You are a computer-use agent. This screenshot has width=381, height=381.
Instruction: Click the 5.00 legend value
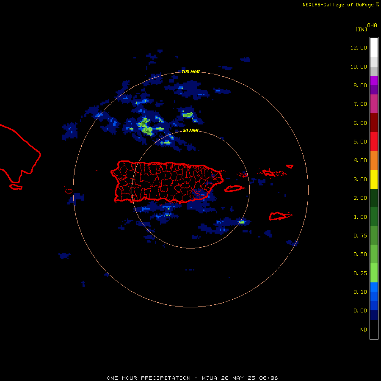pos(360,142)
